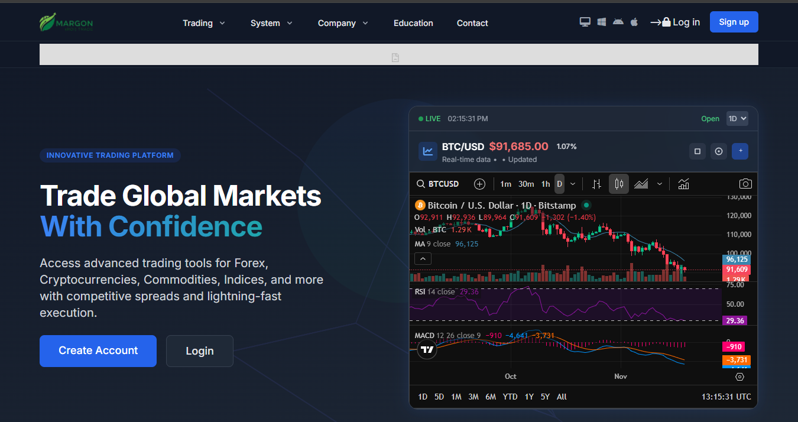Screen dimensions: 798x422
Task: Click the Area chart style icon
Action: pos(641,184)
